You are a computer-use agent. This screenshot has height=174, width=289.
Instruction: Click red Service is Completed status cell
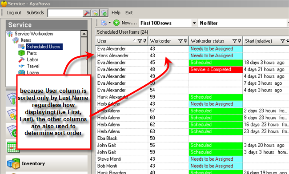point(216,69)
